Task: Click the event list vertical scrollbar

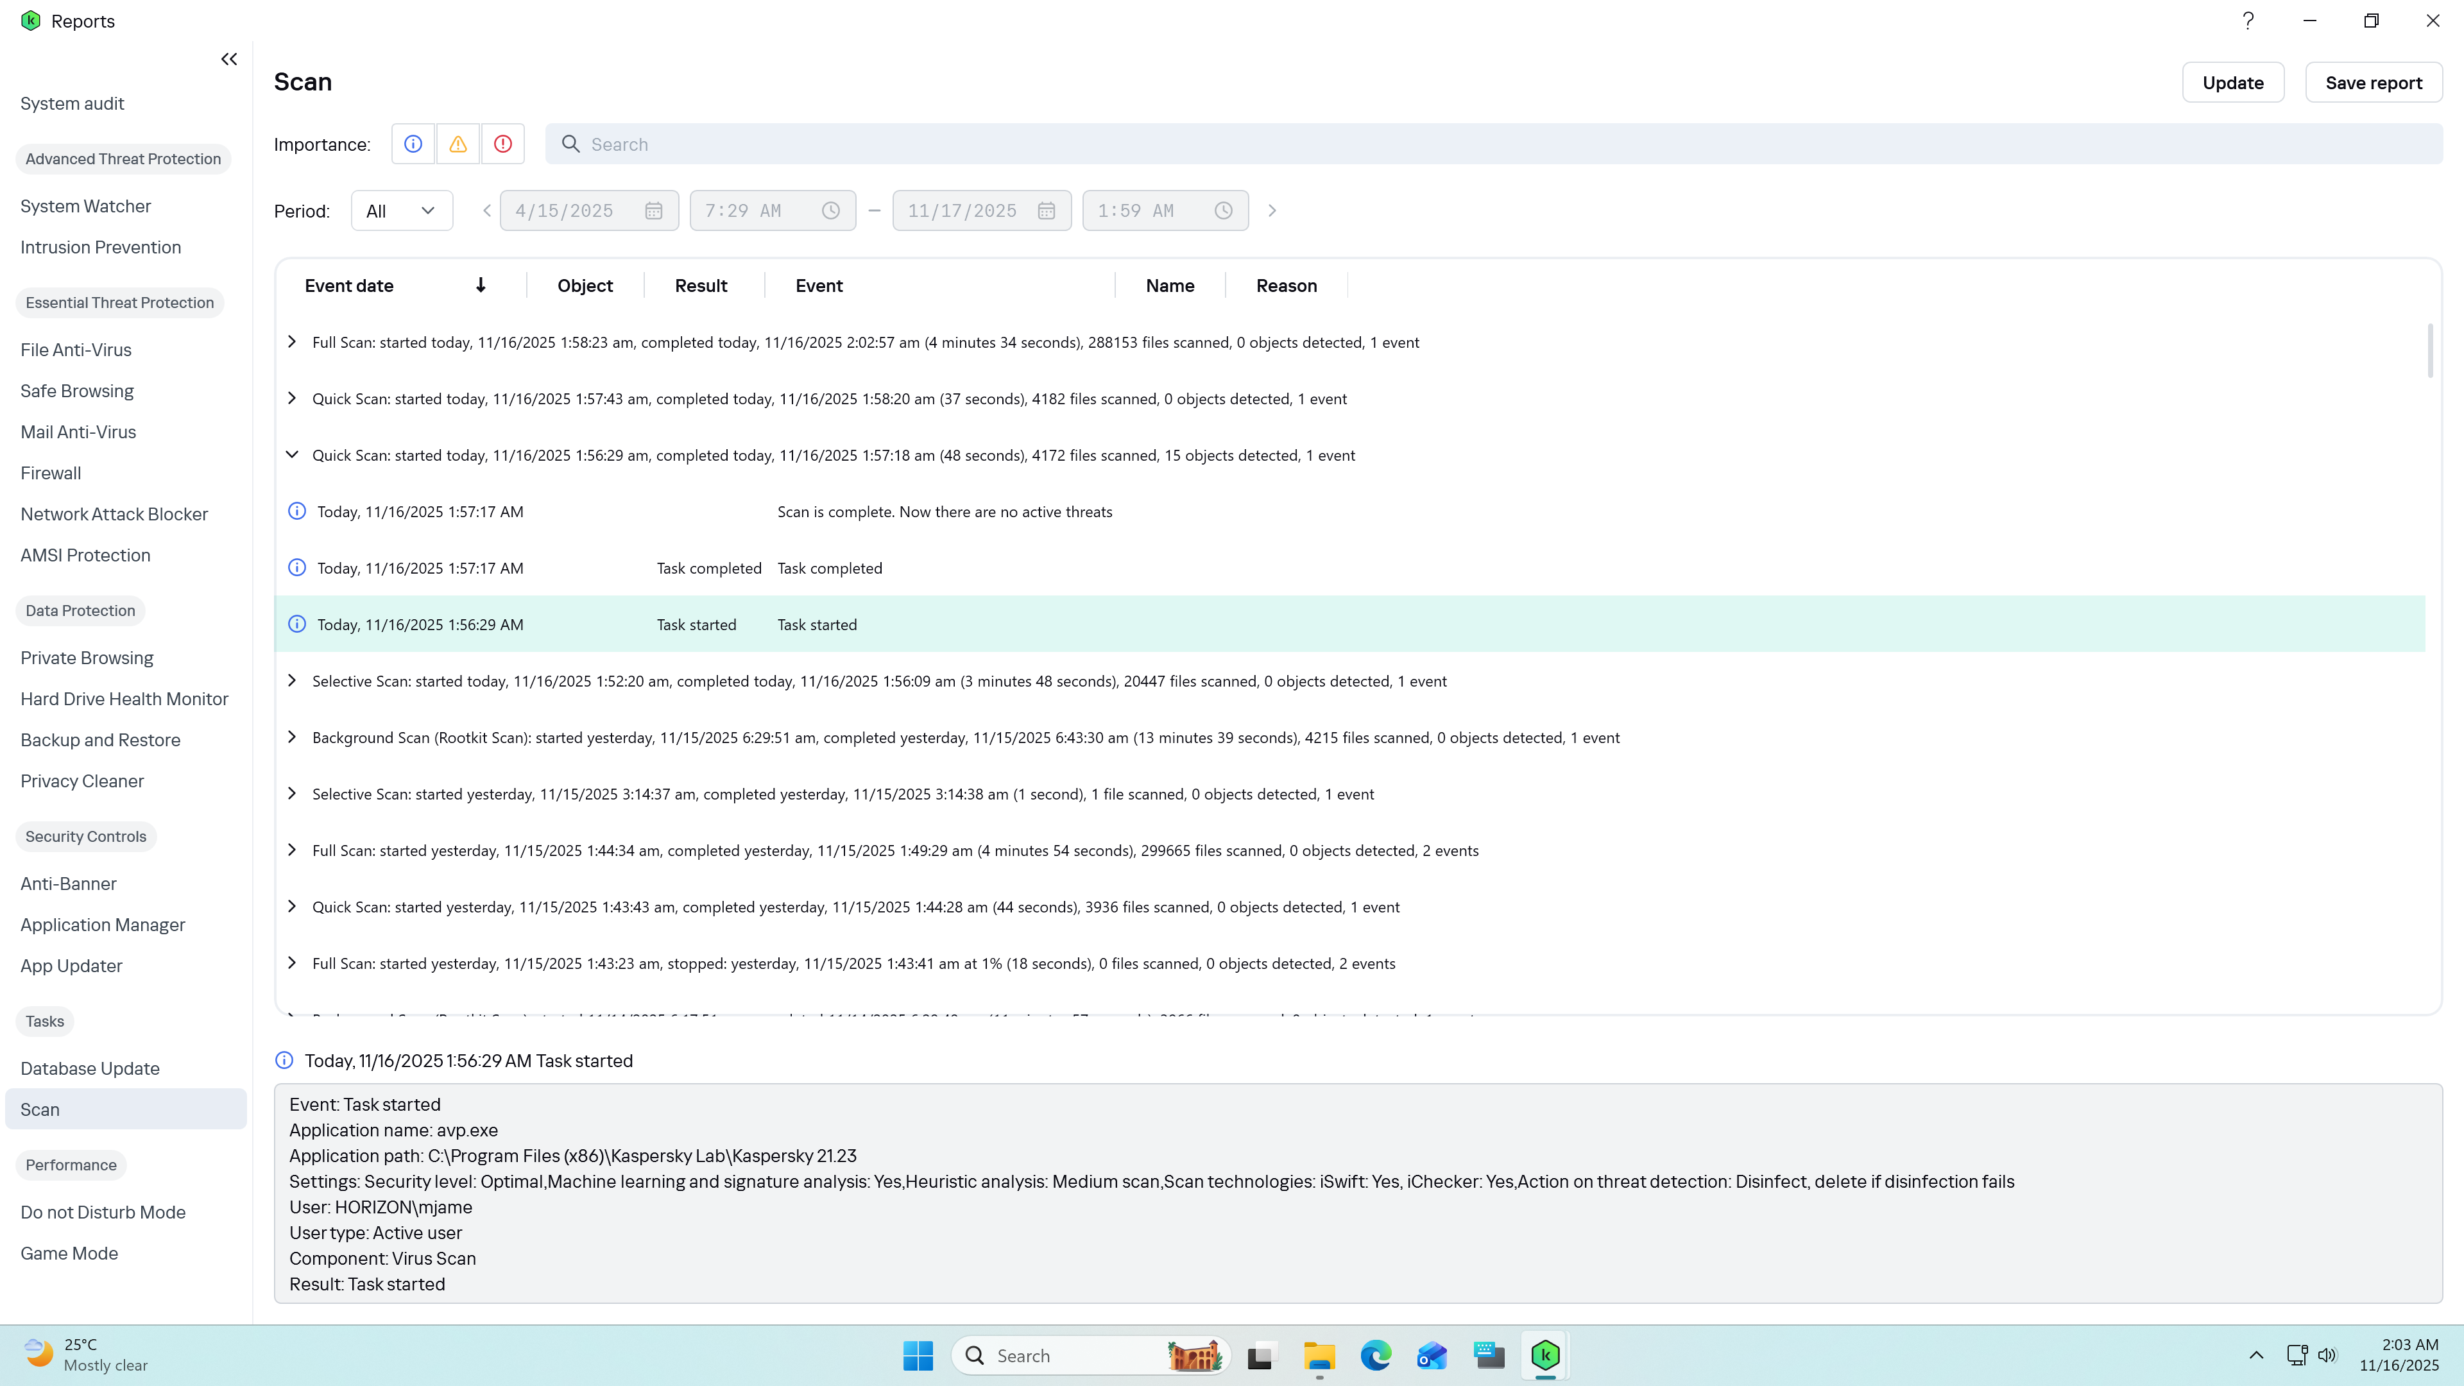Action: pyautogui.click(x=2431, y=350)
